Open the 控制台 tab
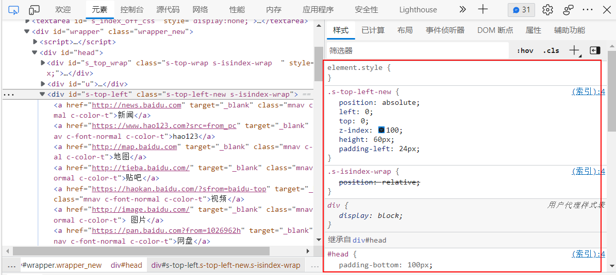 132,10
